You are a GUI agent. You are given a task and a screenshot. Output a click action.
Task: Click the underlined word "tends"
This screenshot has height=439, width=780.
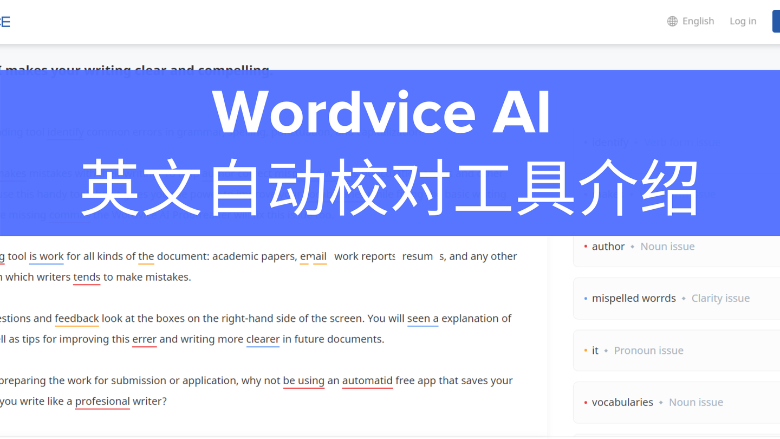coord(87,277)
